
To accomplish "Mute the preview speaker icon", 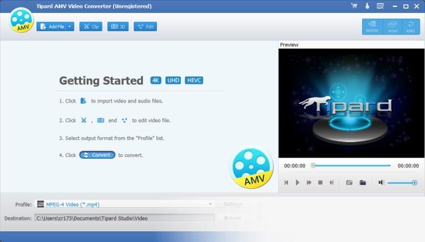I will coord(381,182).
